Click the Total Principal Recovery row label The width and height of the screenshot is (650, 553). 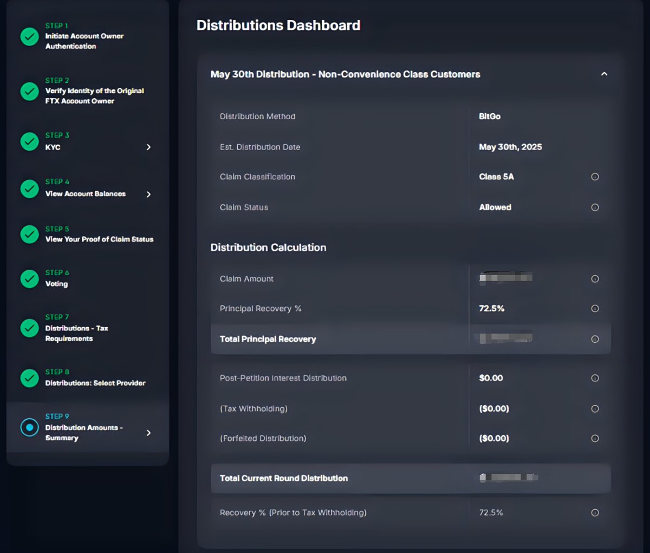[268, 339]
